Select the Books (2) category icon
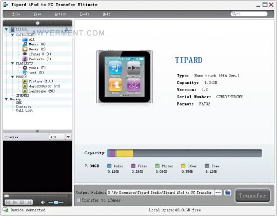 pos(25,49)
